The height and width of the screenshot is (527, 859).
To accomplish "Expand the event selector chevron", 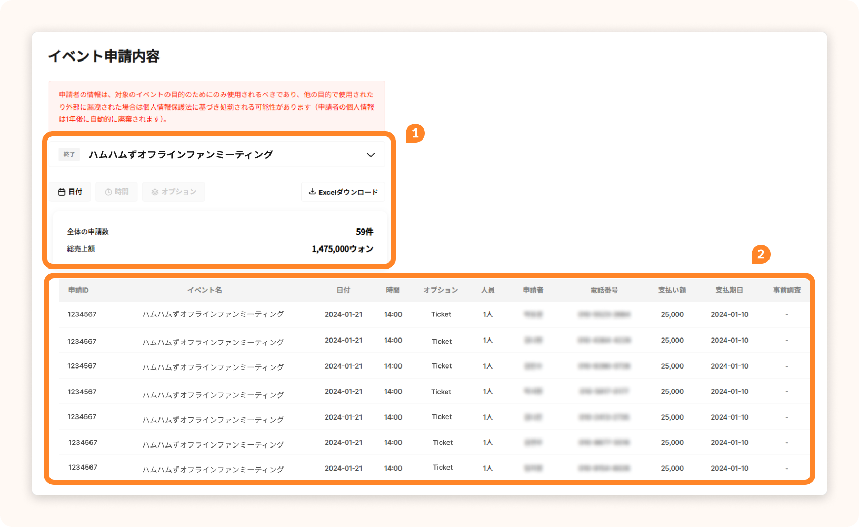I will coord(371,155).
